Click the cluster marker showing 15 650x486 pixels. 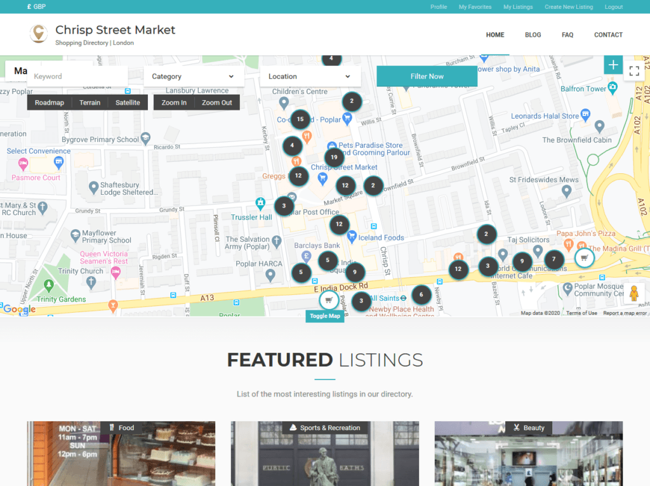pos(300,119)
